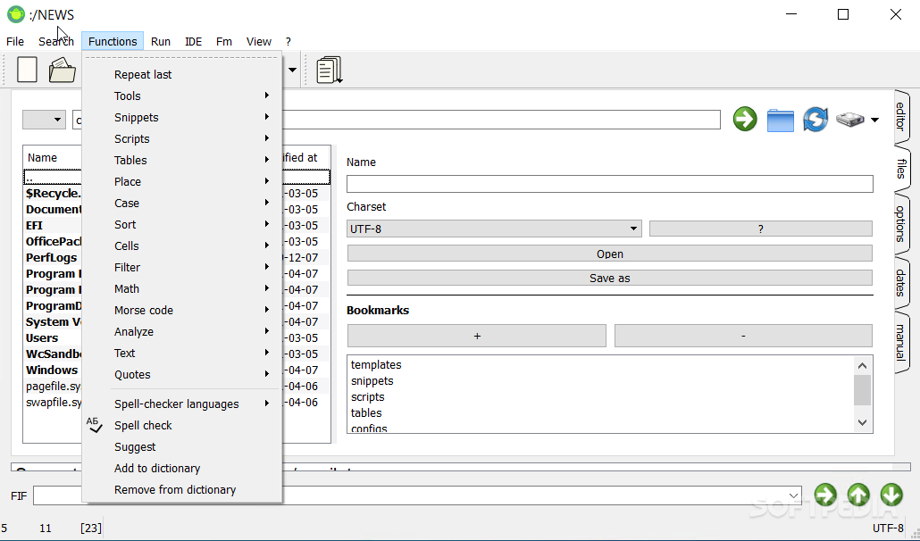
Task: Click the green app icon in title bar
Action: point(16,14)
